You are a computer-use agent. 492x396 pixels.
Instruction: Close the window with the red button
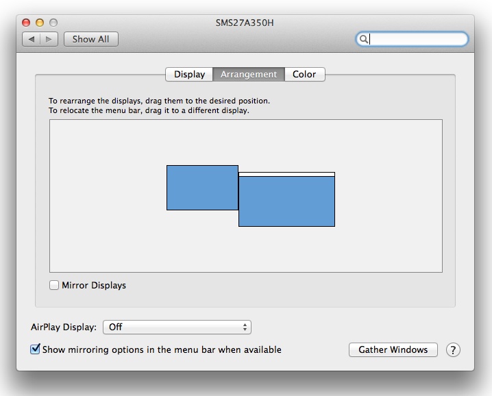(27, 23)
